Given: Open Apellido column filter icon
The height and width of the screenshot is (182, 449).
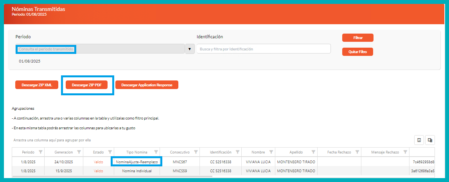Looking at the screenshot, I should tap(313, 152).
